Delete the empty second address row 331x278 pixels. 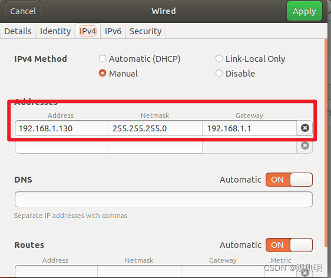[x=304, y=145]
